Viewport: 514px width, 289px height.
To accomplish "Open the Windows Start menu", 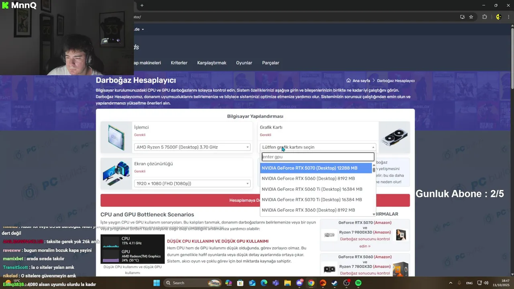I will click(x=157, y=283).
